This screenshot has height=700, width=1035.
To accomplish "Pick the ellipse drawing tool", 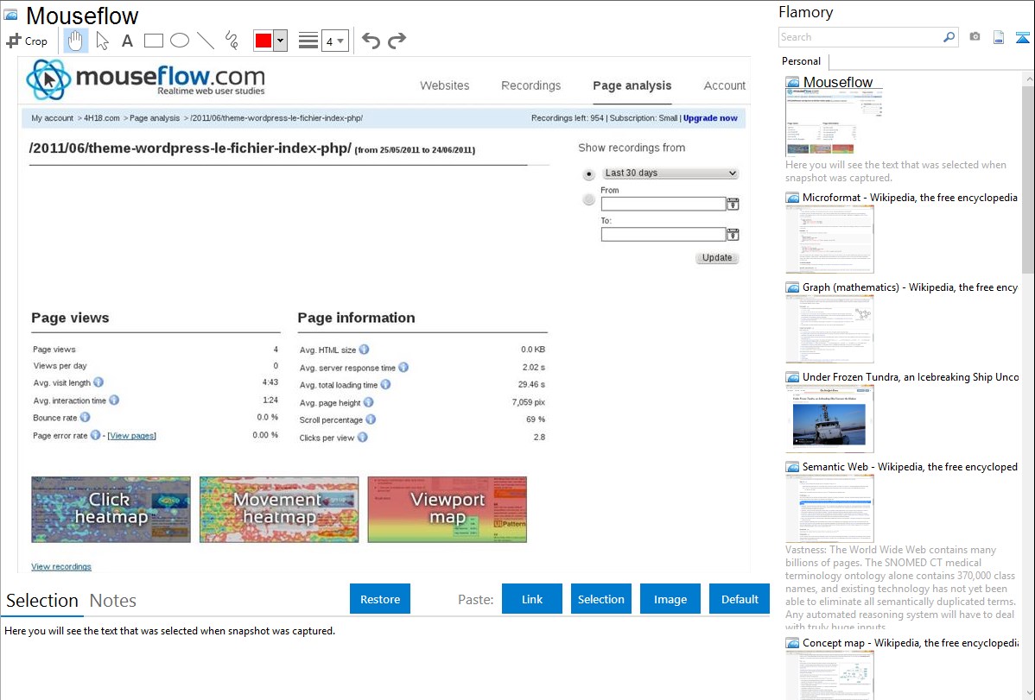I will pos(180,41).
